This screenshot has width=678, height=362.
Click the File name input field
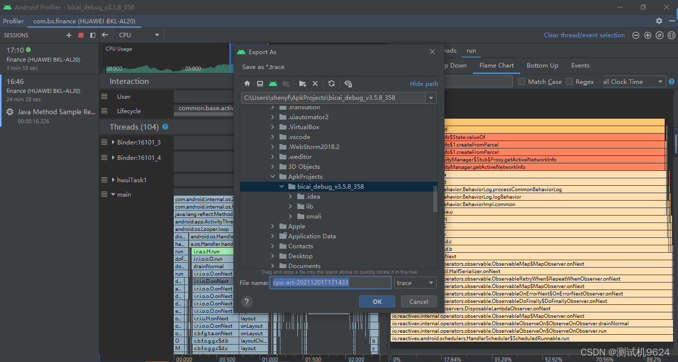click(331, 283)
